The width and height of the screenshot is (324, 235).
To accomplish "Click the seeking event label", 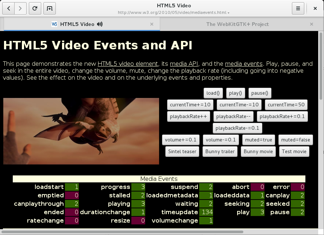I will click(x=237, y=204).
